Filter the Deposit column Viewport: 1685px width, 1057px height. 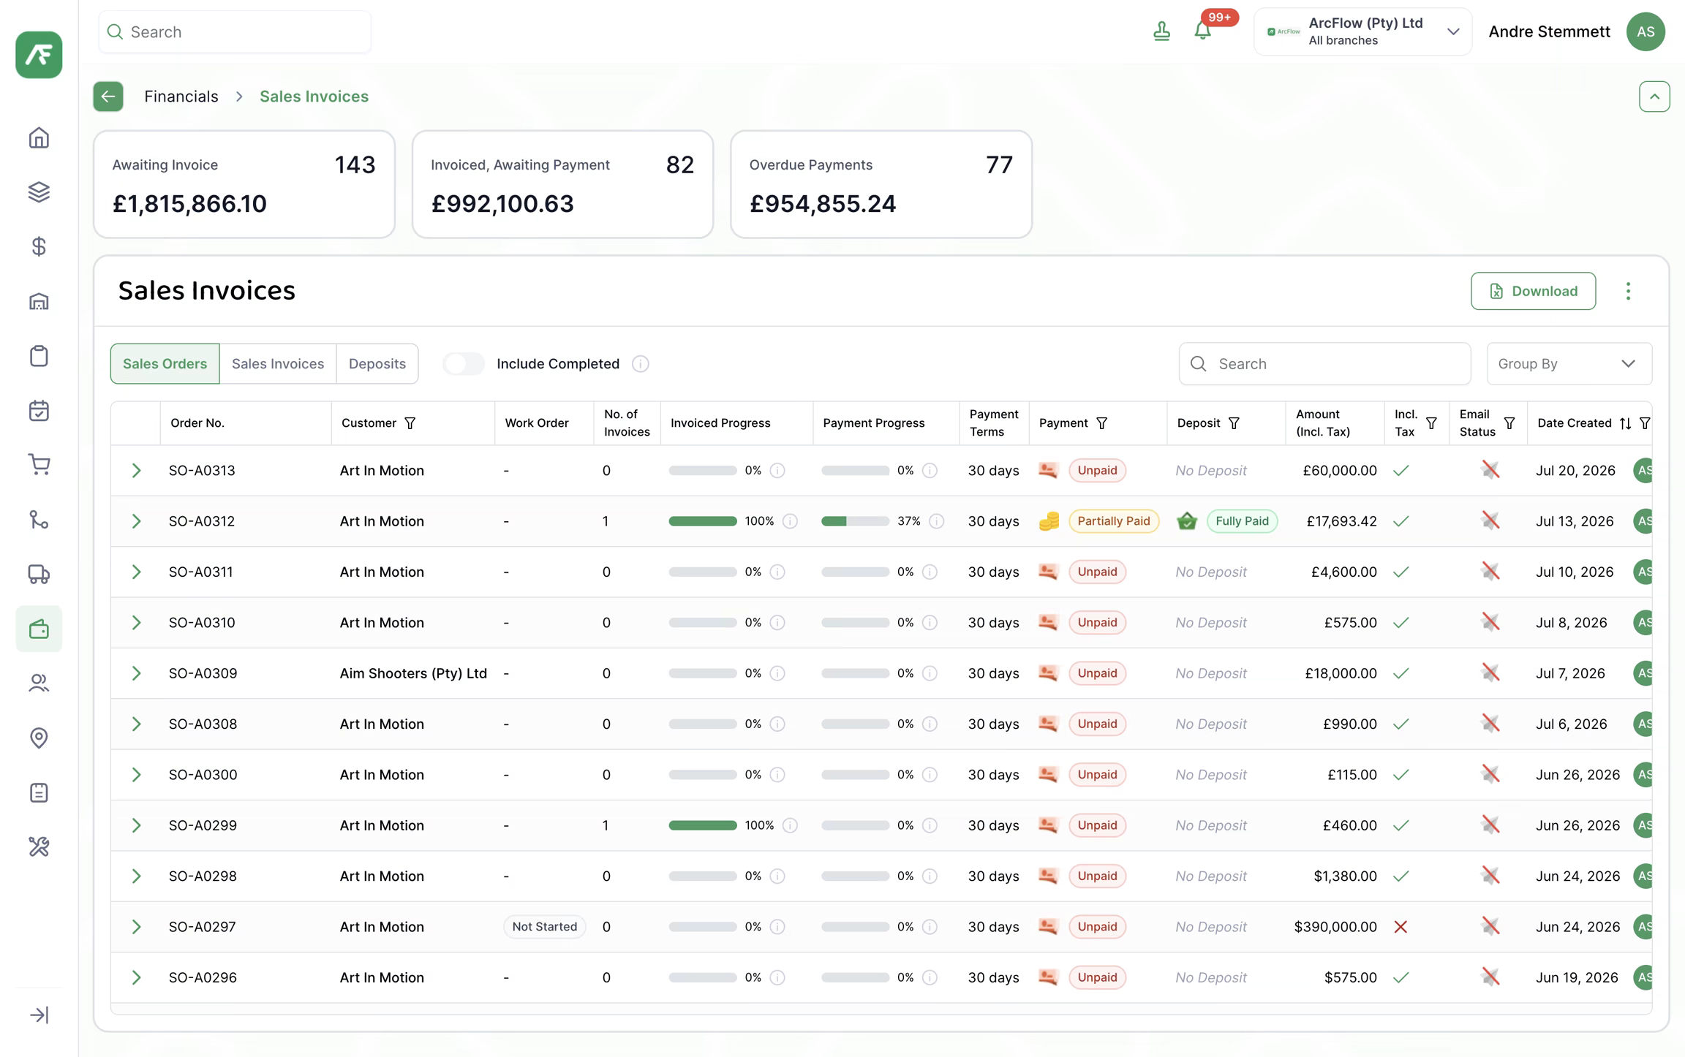point(1234,423)
